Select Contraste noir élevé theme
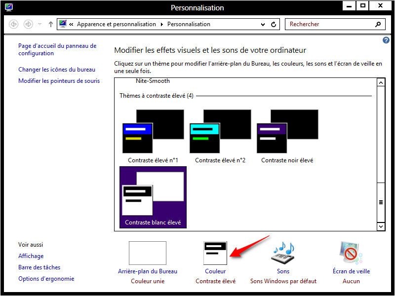Screen dimensions: 395x296 [287, 132]
